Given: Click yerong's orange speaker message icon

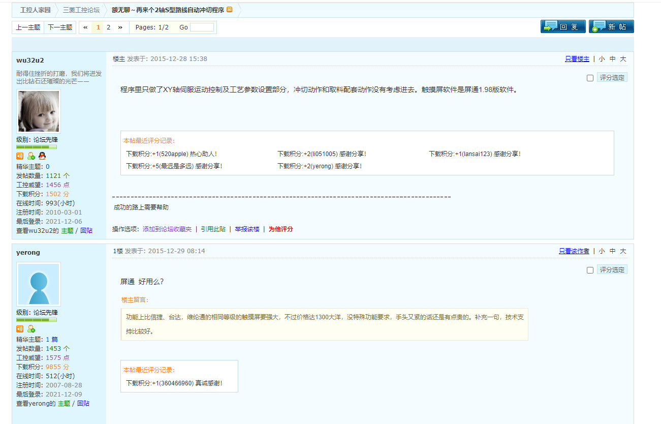Looking at the screenshot, I should (20, 329).
